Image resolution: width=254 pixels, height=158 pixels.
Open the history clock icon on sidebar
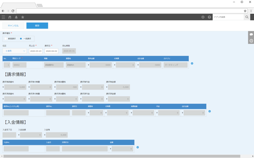point(251,41)
